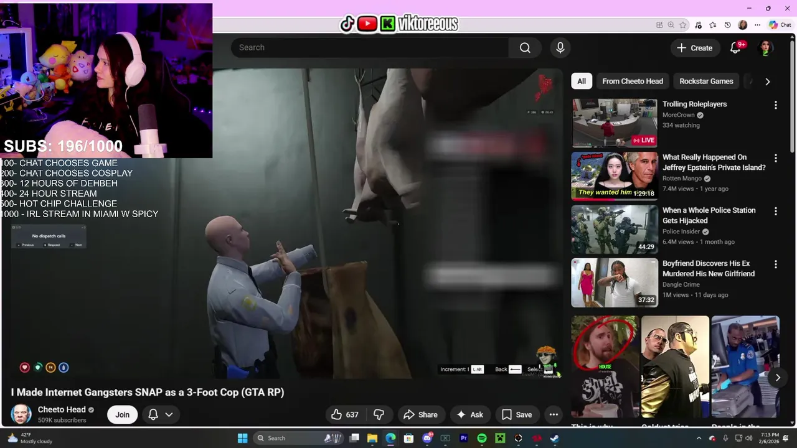Start voice search with microphone icon
The image size is (797, 448).
560,48
